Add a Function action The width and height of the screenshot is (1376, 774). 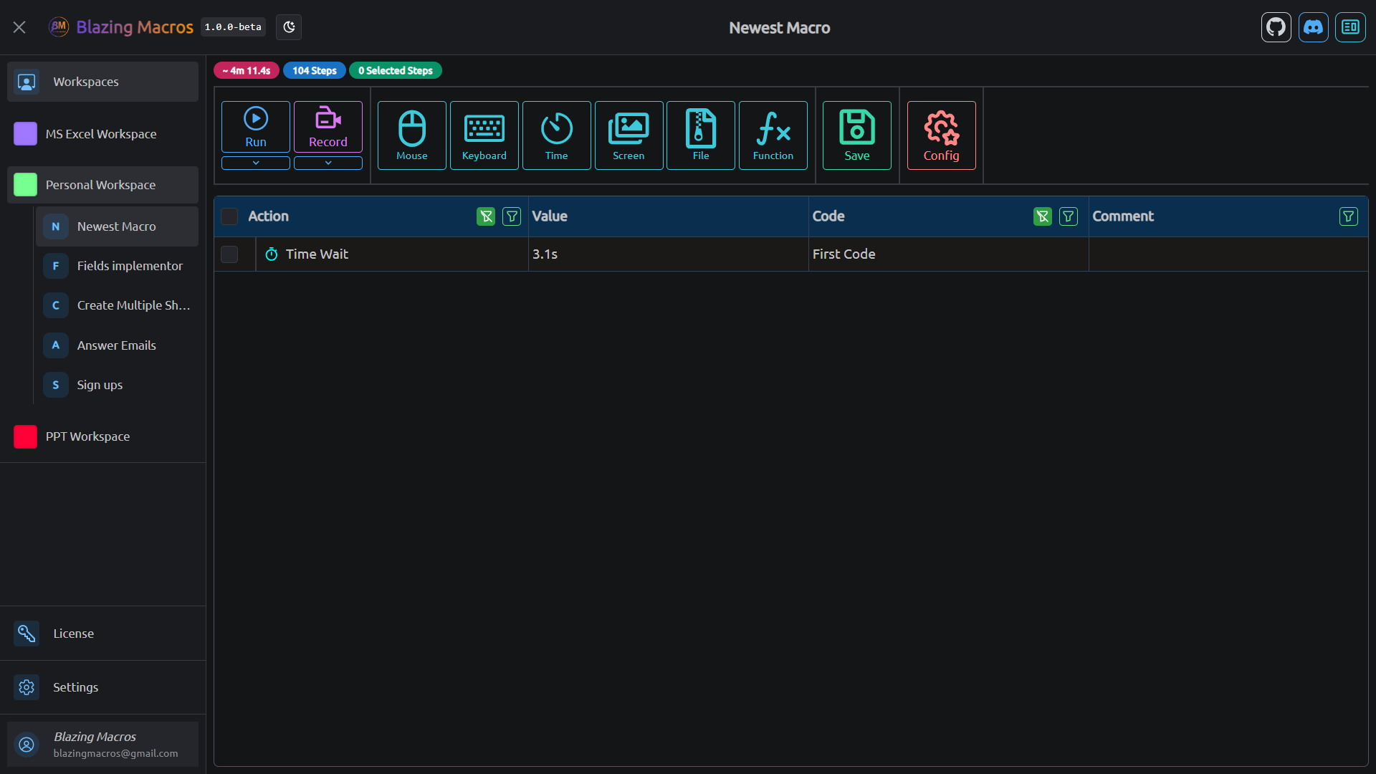773,135
